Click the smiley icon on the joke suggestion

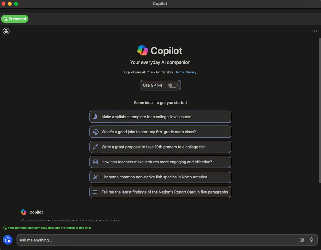click(95, 132)
